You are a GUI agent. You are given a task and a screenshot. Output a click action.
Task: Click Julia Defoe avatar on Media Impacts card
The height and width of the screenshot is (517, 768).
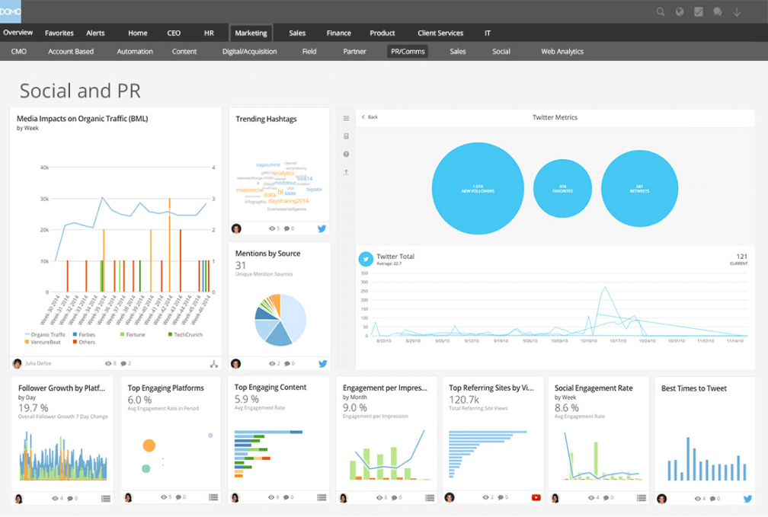pyautogui.click(x=18, y=364)
